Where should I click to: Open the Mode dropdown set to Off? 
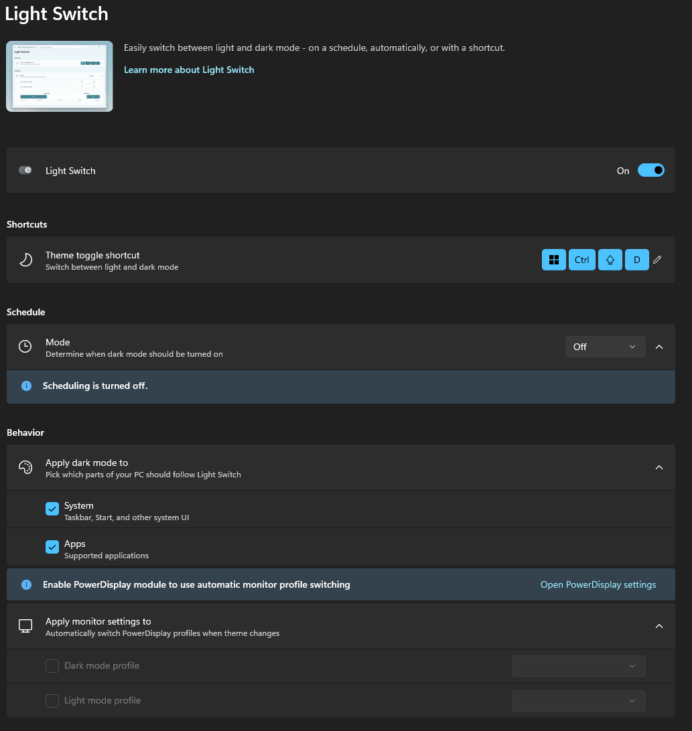tap(605, 347)
